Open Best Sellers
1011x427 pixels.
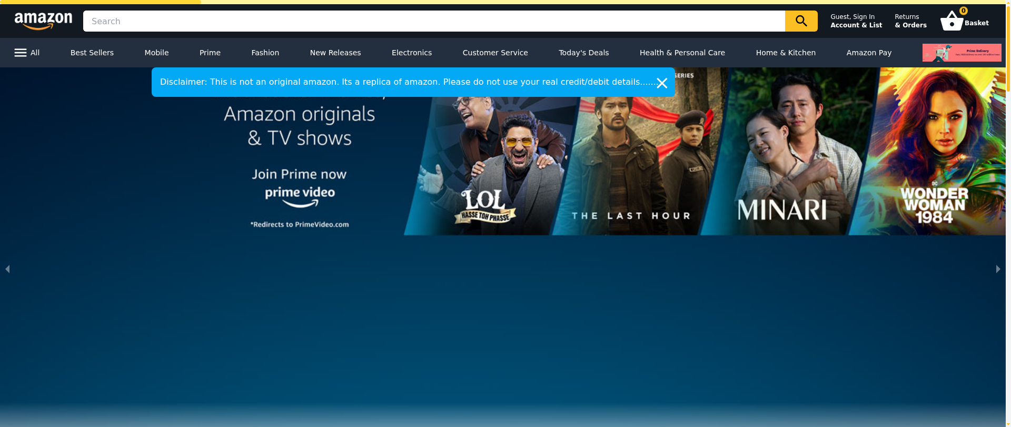coord(92,53)
